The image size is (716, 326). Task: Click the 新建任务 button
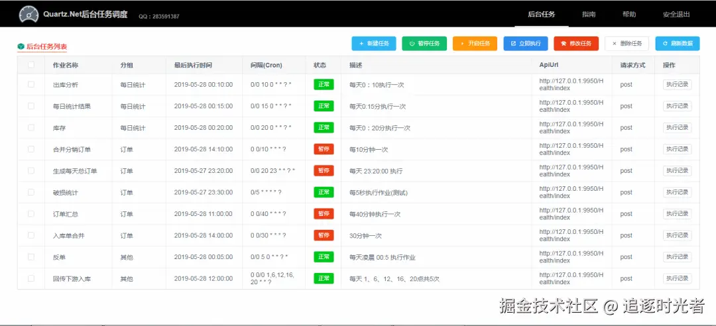click(373, 43)
